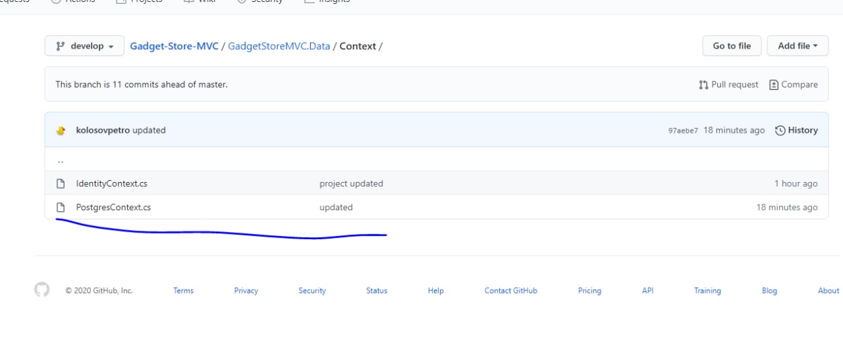Compare develop branch with master
The width and height of the screenshot is (843, 364).
click(794, 85)
